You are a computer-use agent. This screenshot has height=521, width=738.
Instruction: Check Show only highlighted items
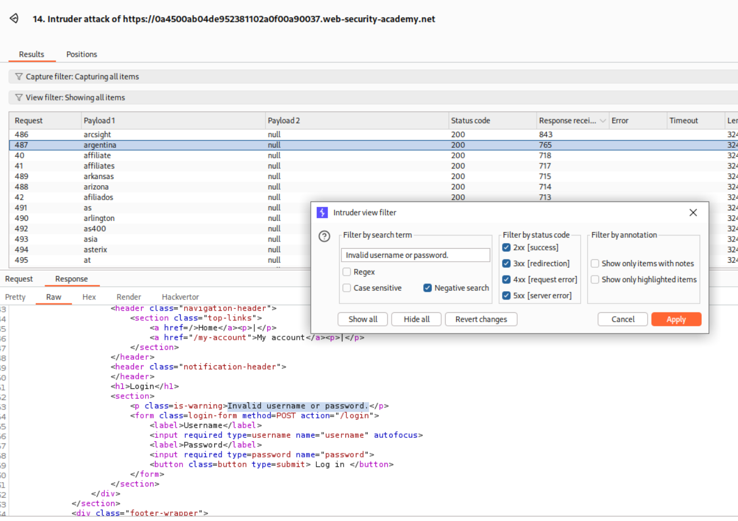click(x=595, y=280)
